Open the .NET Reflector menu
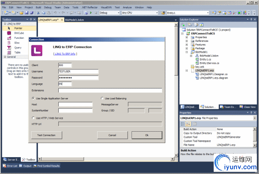Screen dimensions: 259x174 [x=89, y=7]
